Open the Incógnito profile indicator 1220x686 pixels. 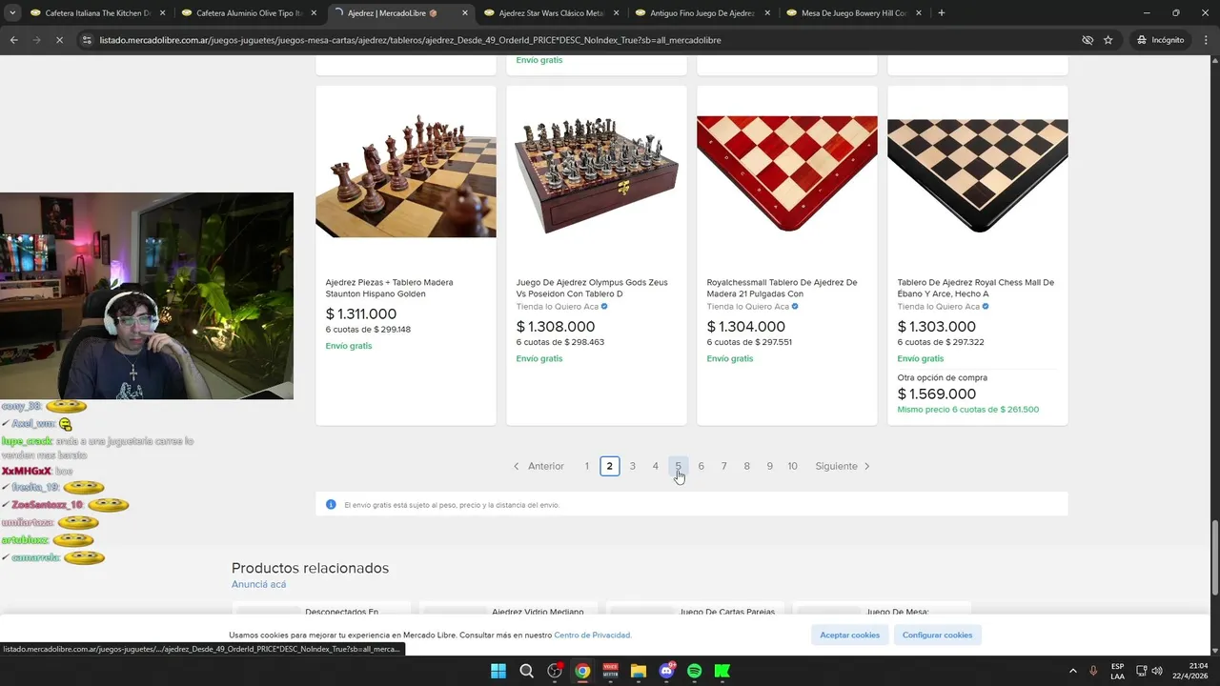[x=1160, y=40]
